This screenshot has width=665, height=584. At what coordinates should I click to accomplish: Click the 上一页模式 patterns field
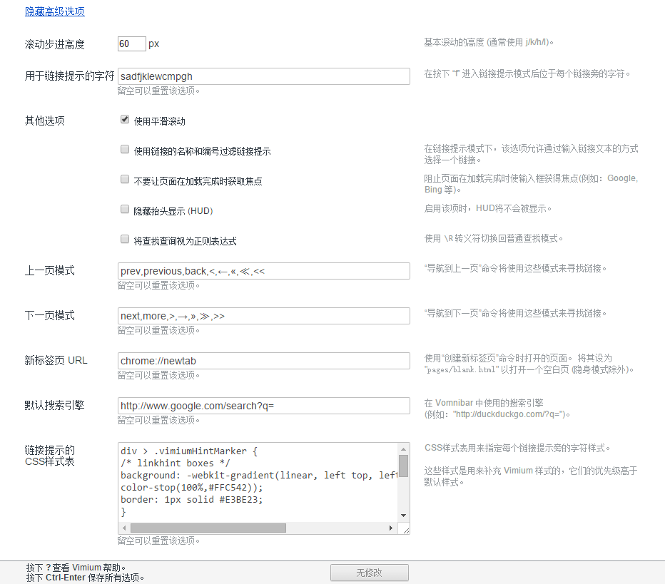point(264,271)
